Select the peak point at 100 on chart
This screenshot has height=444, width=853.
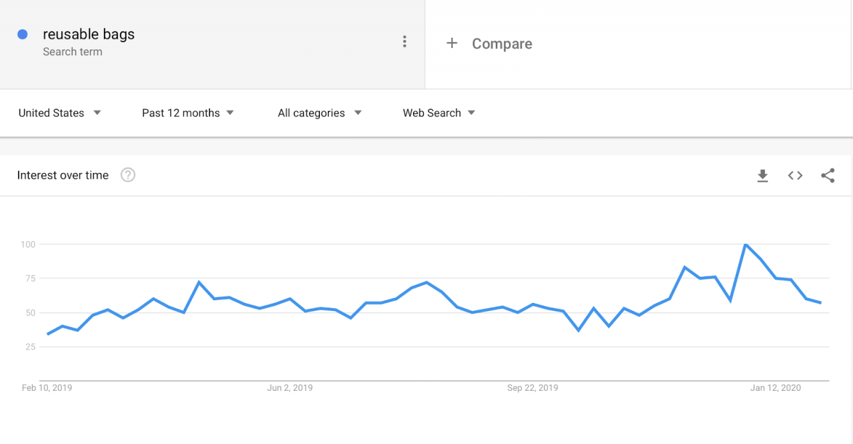746,245
